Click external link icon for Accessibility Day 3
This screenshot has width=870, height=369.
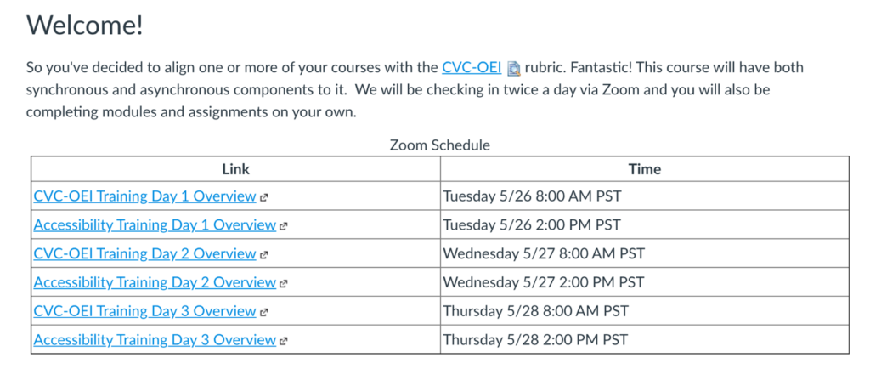pos(284,341)
